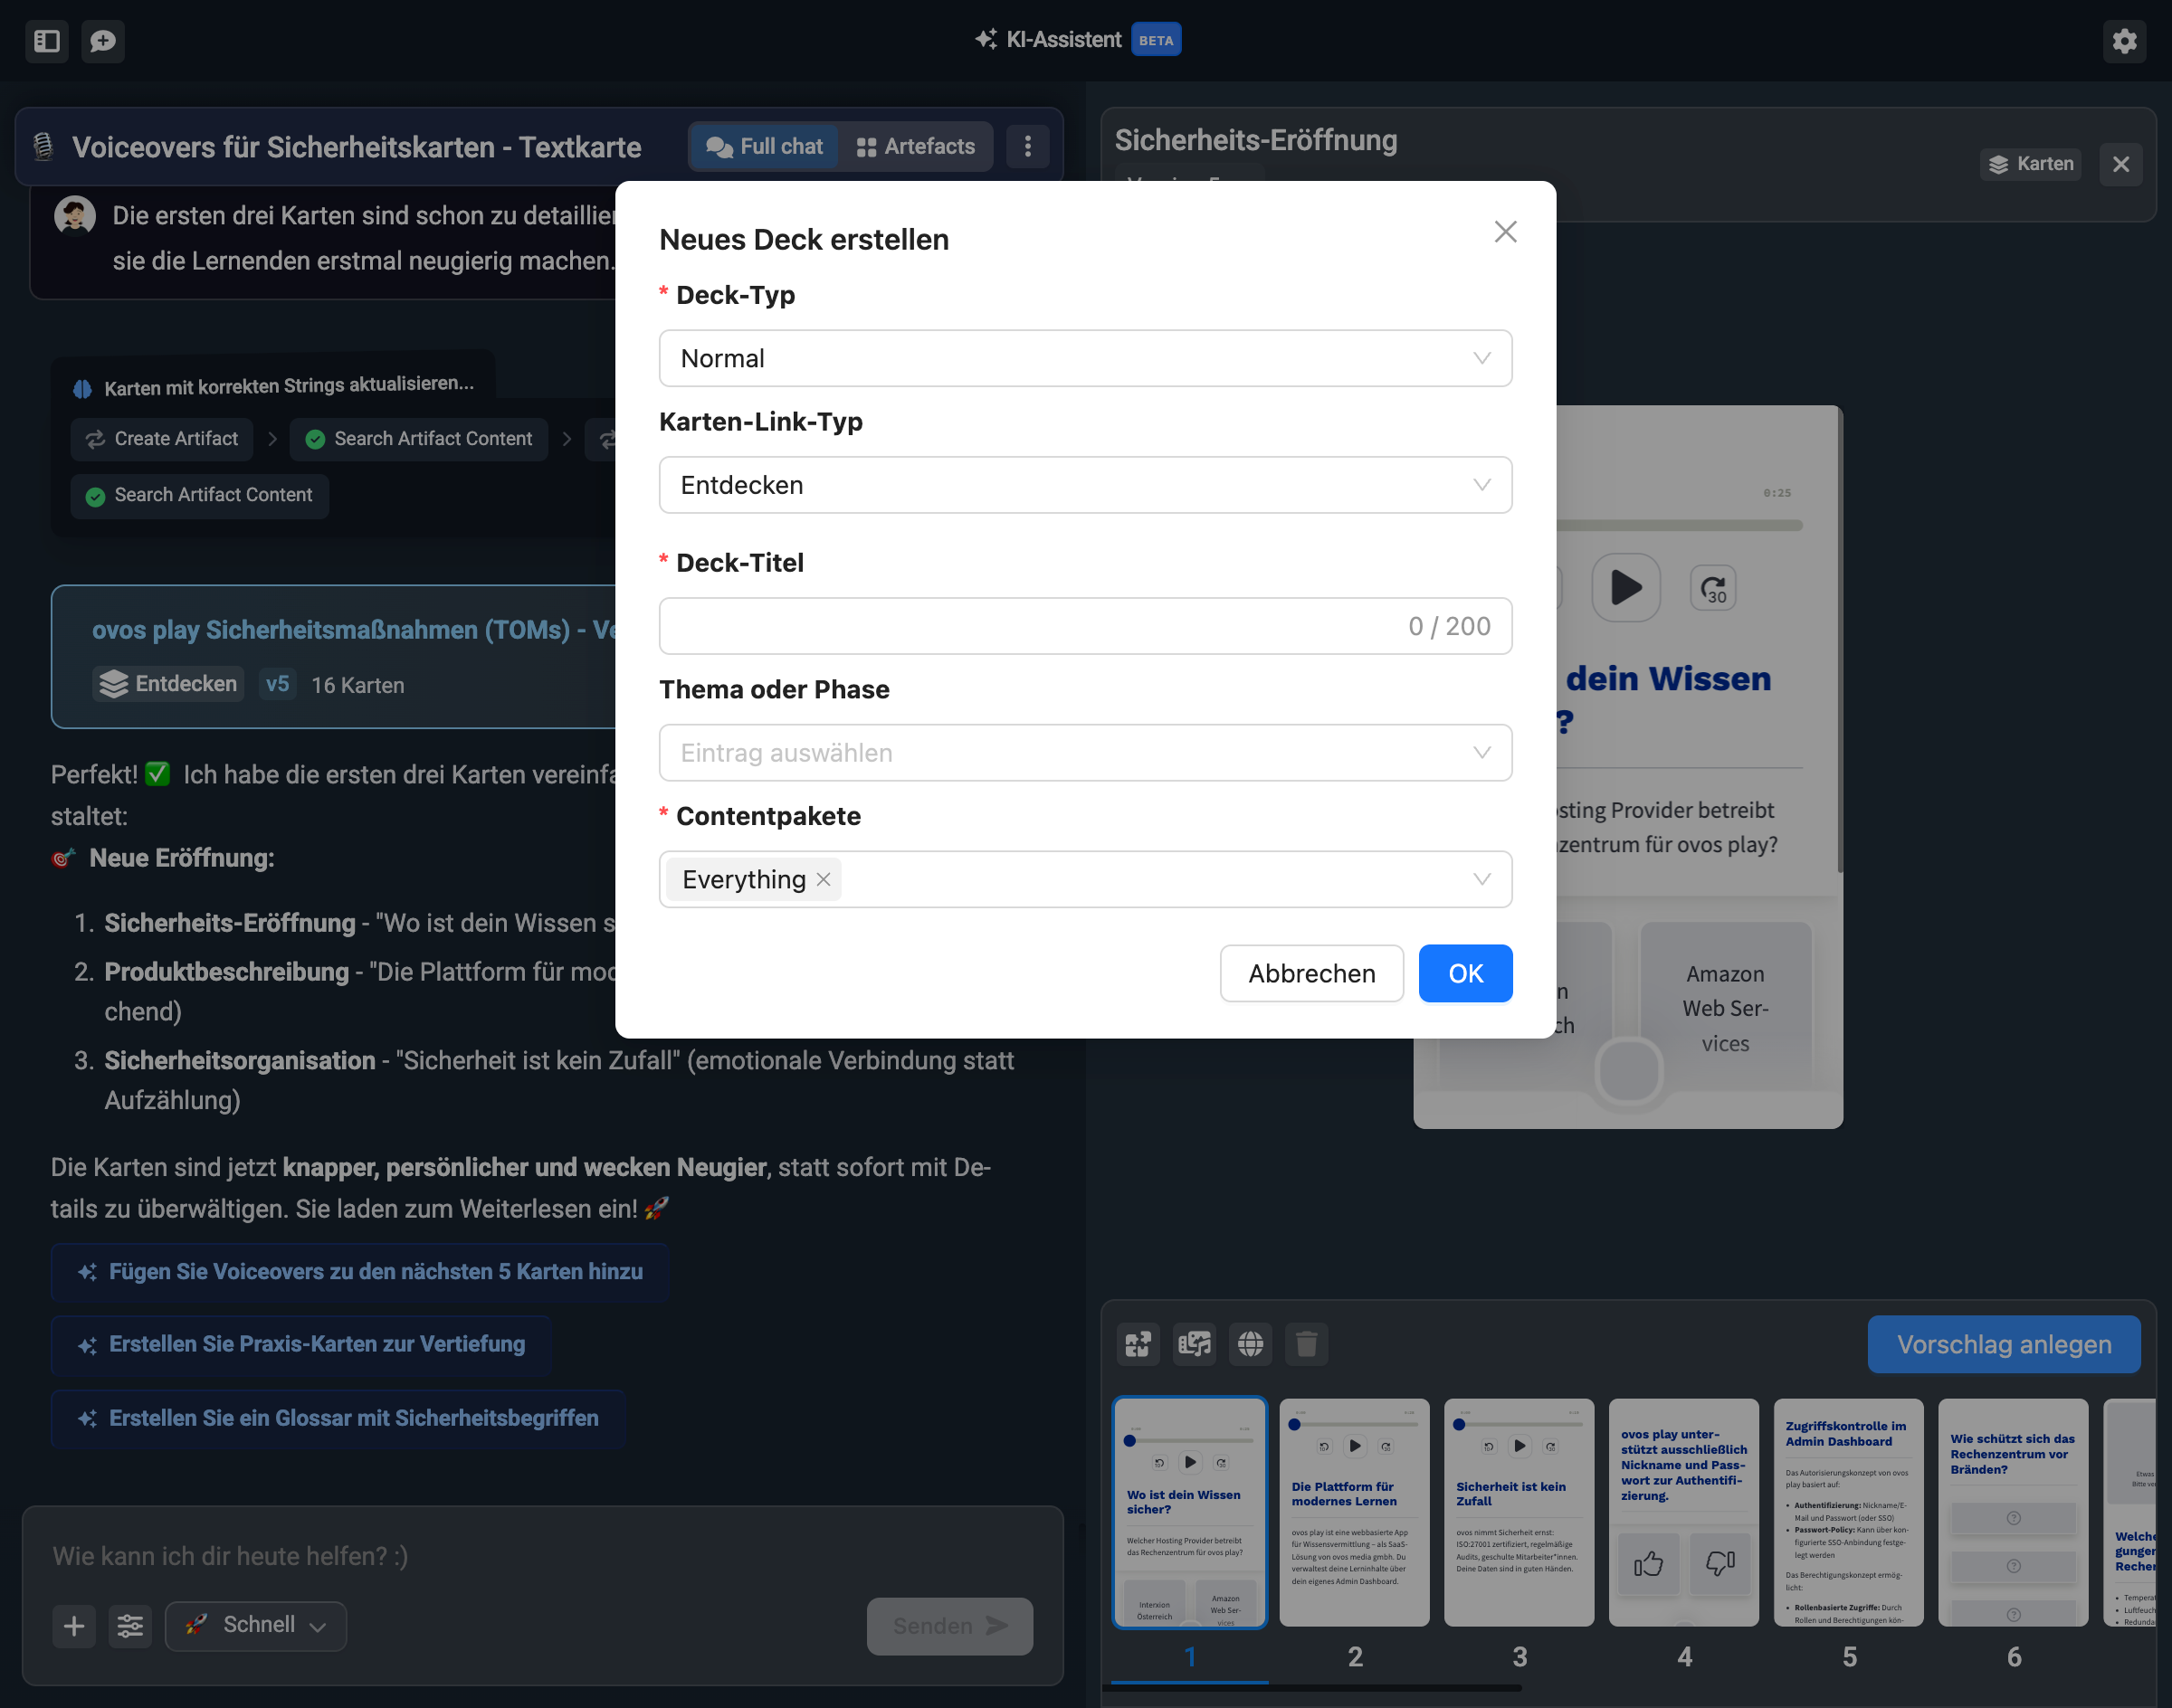This screenshot has height=1708, width=2172.
Task: Click Abbrechen to cancel deck creation
Action: (x=1310, y=973)
